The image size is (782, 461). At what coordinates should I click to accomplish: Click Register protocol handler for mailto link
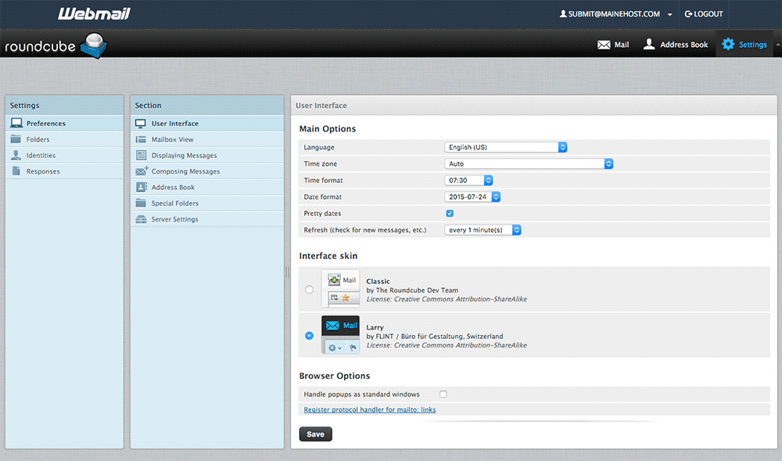tap(369, 409)
